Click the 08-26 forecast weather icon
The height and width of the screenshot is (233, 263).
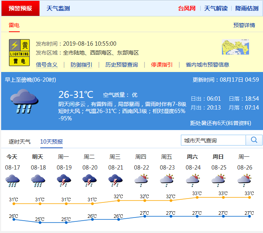[x=244, y=180]
